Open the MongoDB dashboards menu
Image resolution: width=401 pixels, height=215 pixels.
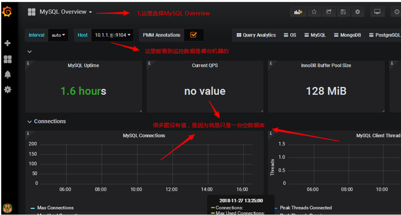[347, 35]
